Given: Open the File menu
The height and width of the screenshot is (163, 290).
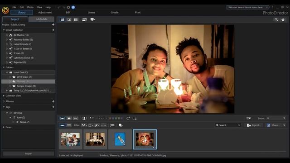Looking at the screenshot, I should pyautogui.click(x=14, y=7).
